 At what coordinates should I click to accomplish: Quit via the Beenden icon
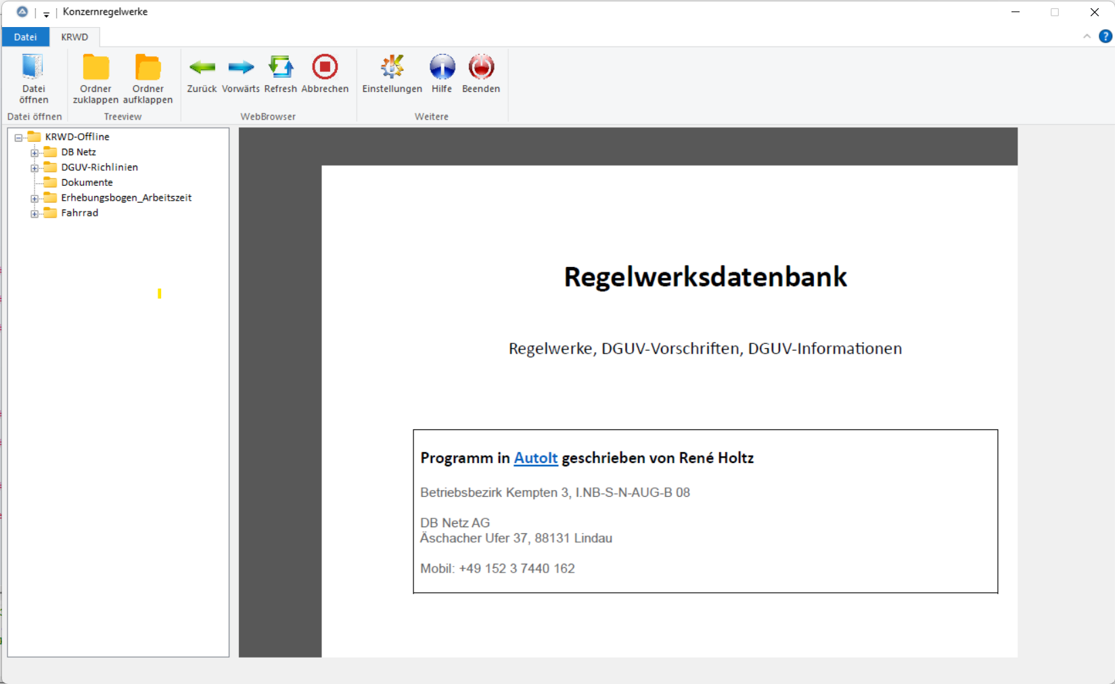[481, 67]
